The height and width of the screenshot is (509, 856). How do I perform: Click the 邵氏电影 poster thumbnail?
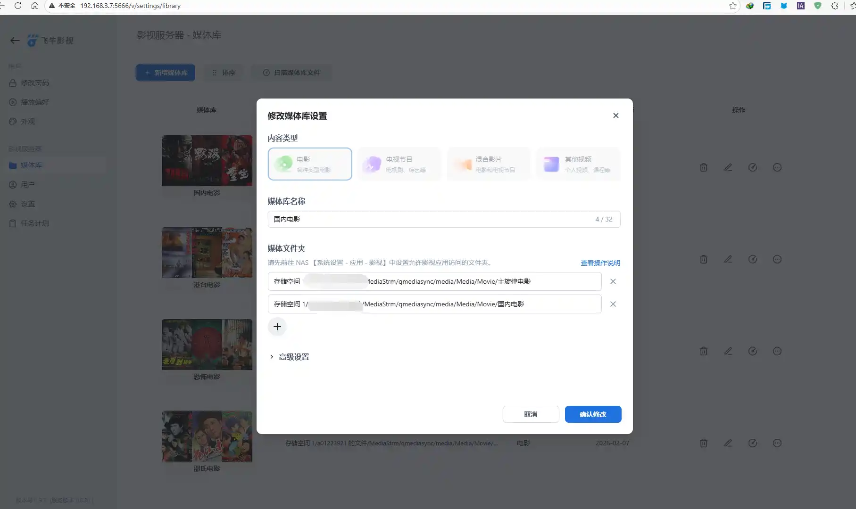[x=207, y=436]
